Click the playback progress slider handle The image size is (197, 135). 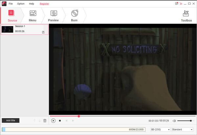point(79,116)
